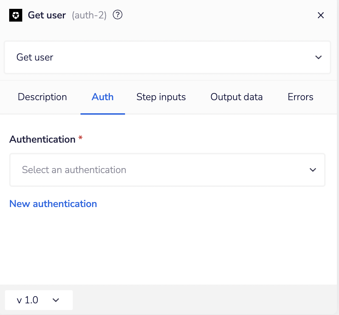Click the Get user title text
Screen dimensions: 339x315
point(48,15)
